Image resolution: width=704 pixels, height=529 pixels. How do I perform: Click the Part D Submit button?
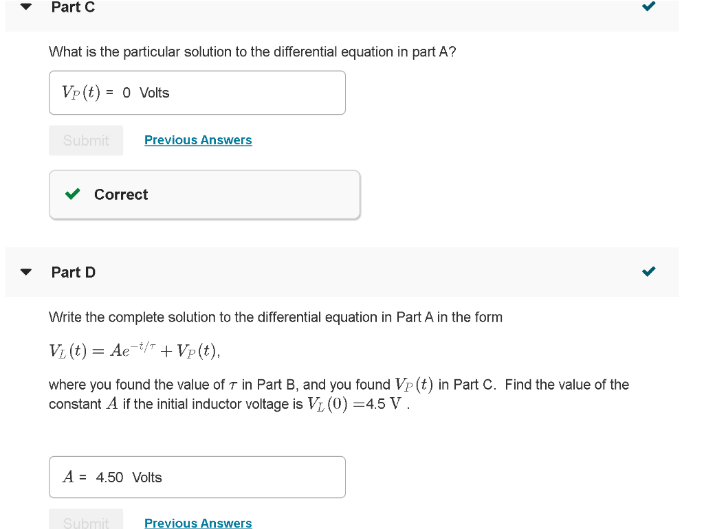[86, 519]
